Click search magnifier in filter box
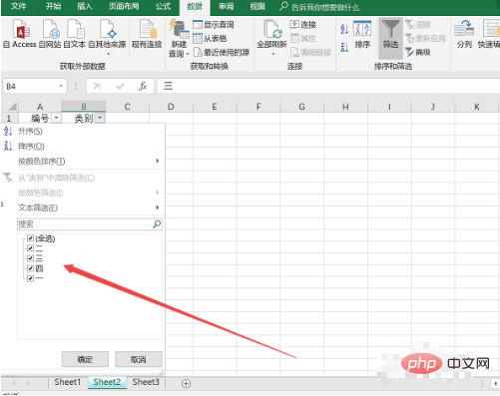The image size is (500, 396). tap(157, 224)
